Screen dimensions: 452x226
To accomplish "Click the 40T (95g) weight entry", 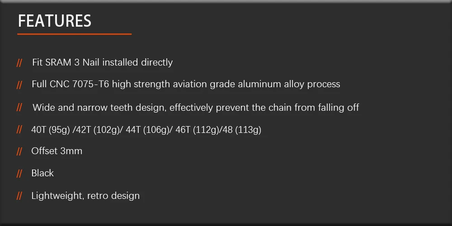I will click(51, 130).
